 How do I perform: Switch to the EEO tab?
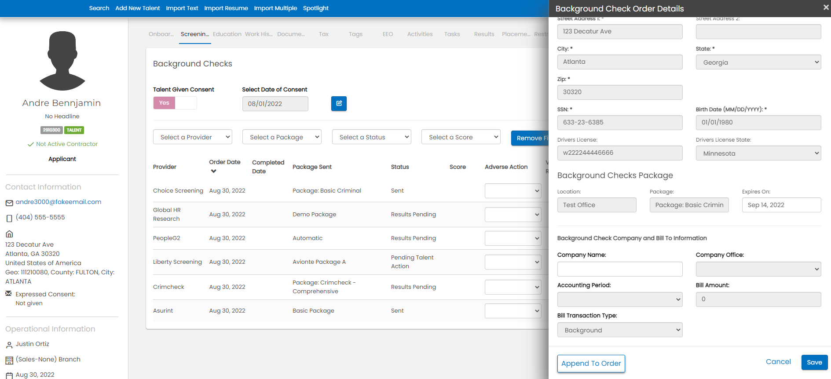[x=388, y=34]
